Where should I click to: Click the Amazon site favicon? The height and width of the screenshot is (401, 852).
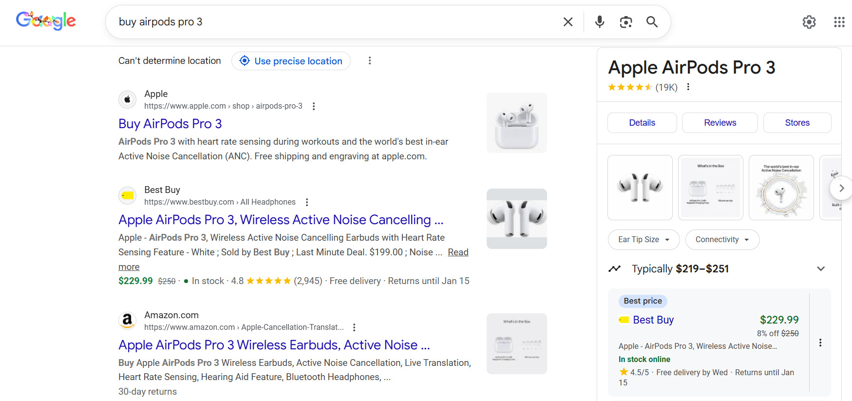128,321
